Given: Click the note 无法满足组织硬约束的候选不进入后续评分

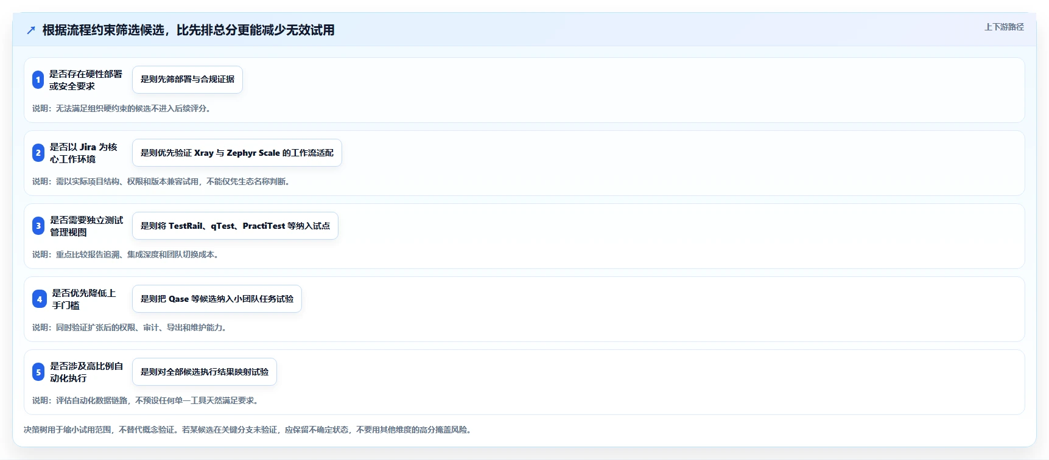Looking at the screenshot, I should 121,108.
